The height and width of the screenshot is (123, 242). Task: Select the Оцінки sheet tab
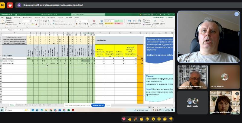[x=12, y=105]
